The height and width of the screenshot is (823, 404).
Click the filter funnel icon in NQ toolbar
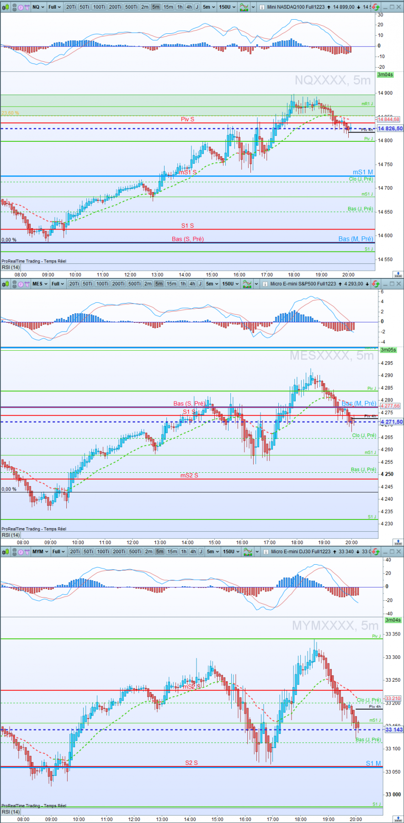[x=27, y=7]
